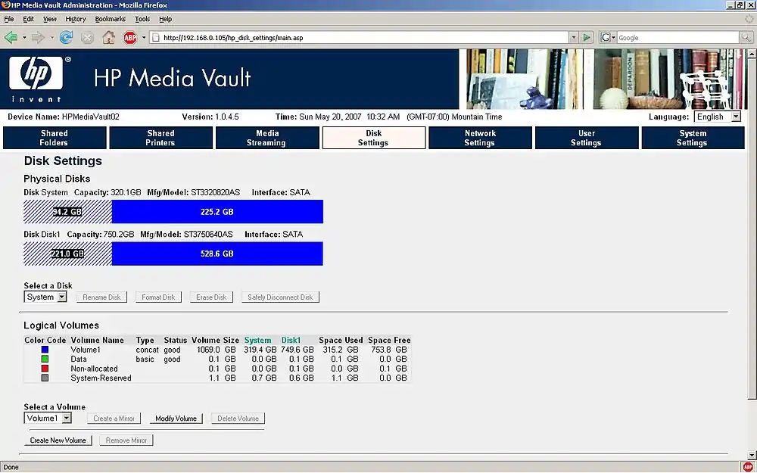Click the Create New Volume button
Viewport: 757px width, 473px height.
58,440
